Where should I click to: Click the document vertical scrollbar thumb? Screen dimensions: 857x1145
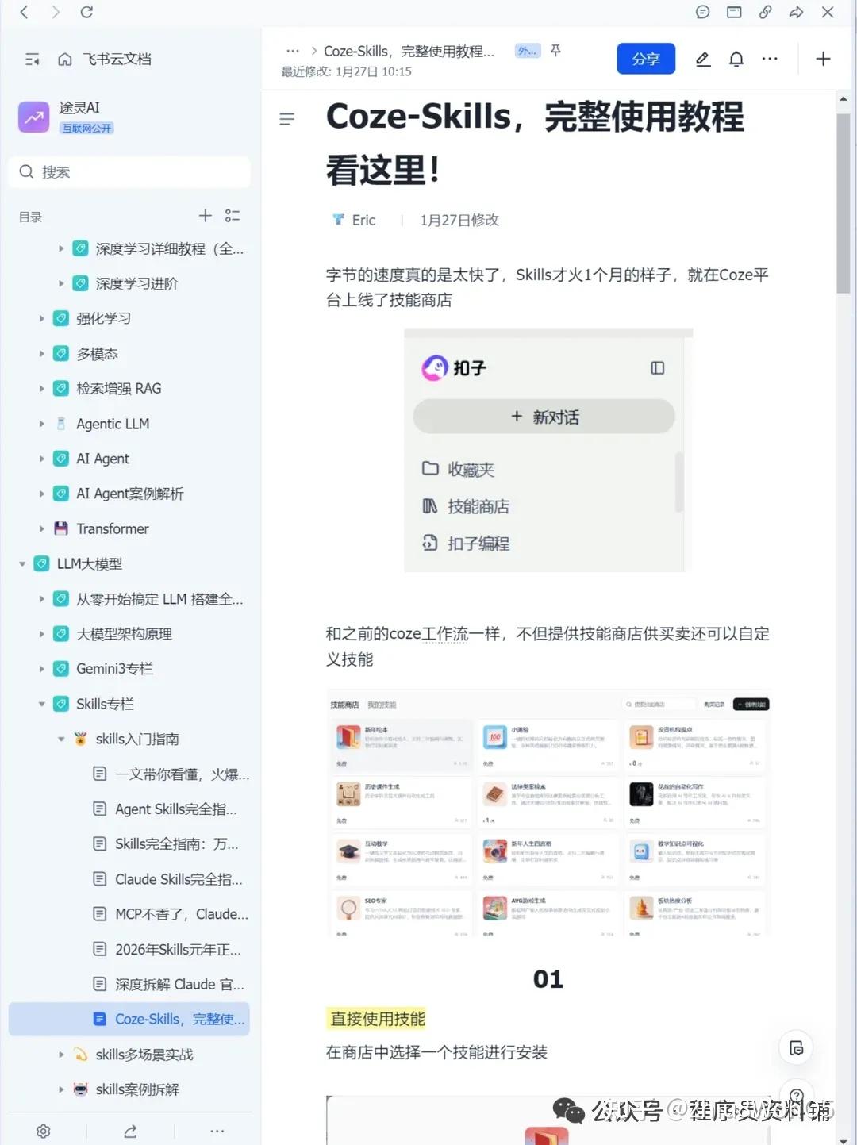(843, 203)
